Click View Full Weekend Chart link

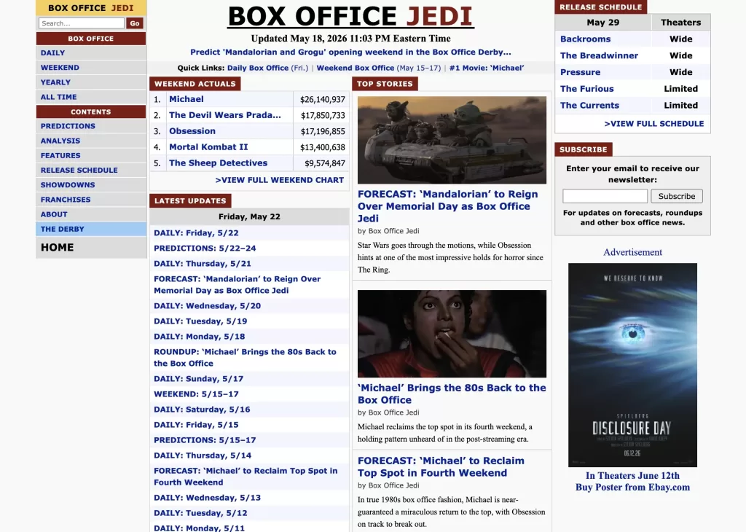point(279,180)
